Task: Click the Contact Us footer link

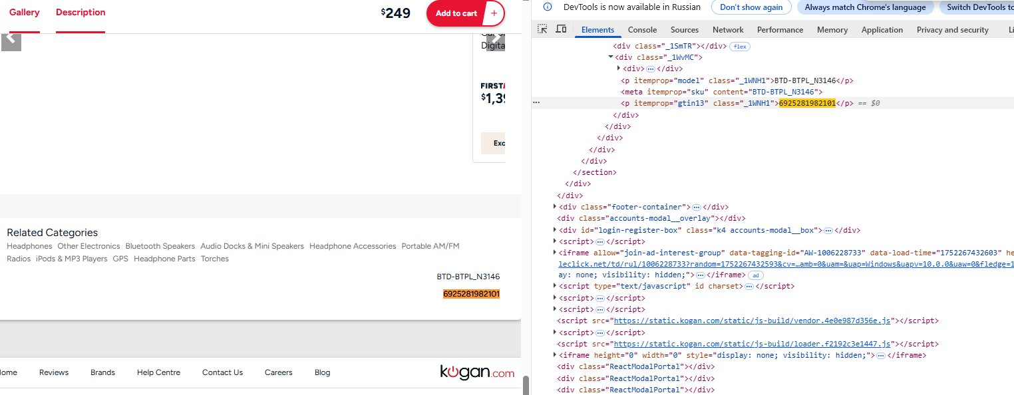Action: 222,372
